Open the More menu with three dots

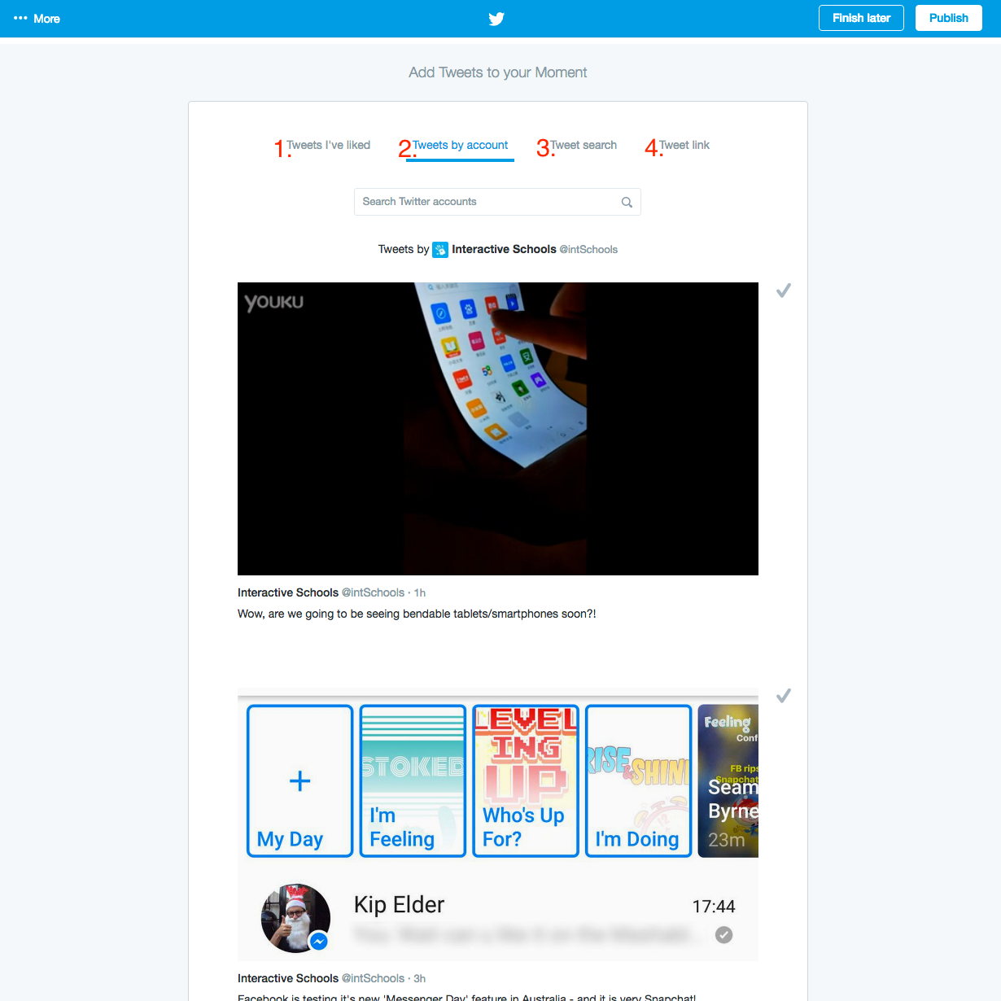[37, 19]
